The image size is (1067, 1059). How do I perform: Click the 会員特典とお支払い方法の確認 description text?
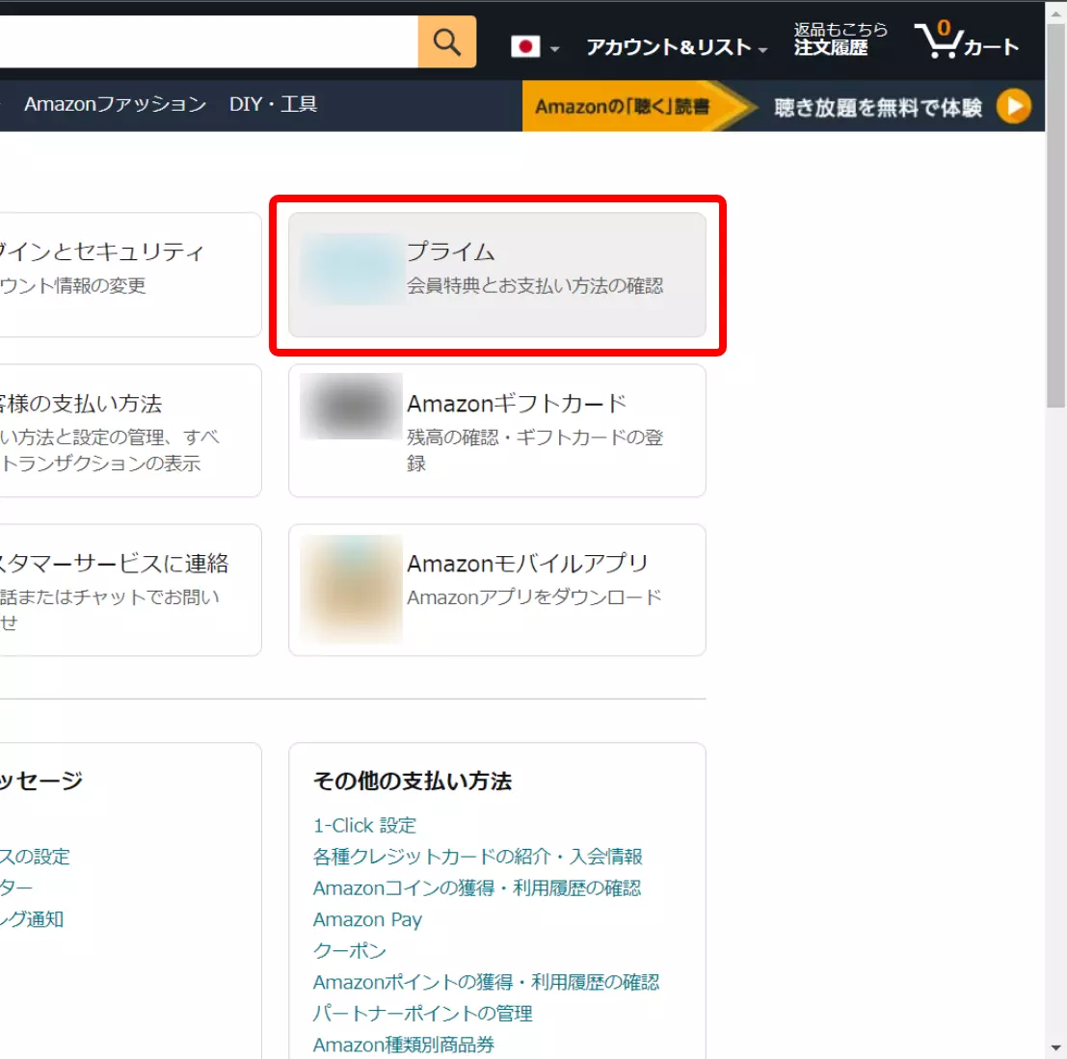click(x=535, y=285)
